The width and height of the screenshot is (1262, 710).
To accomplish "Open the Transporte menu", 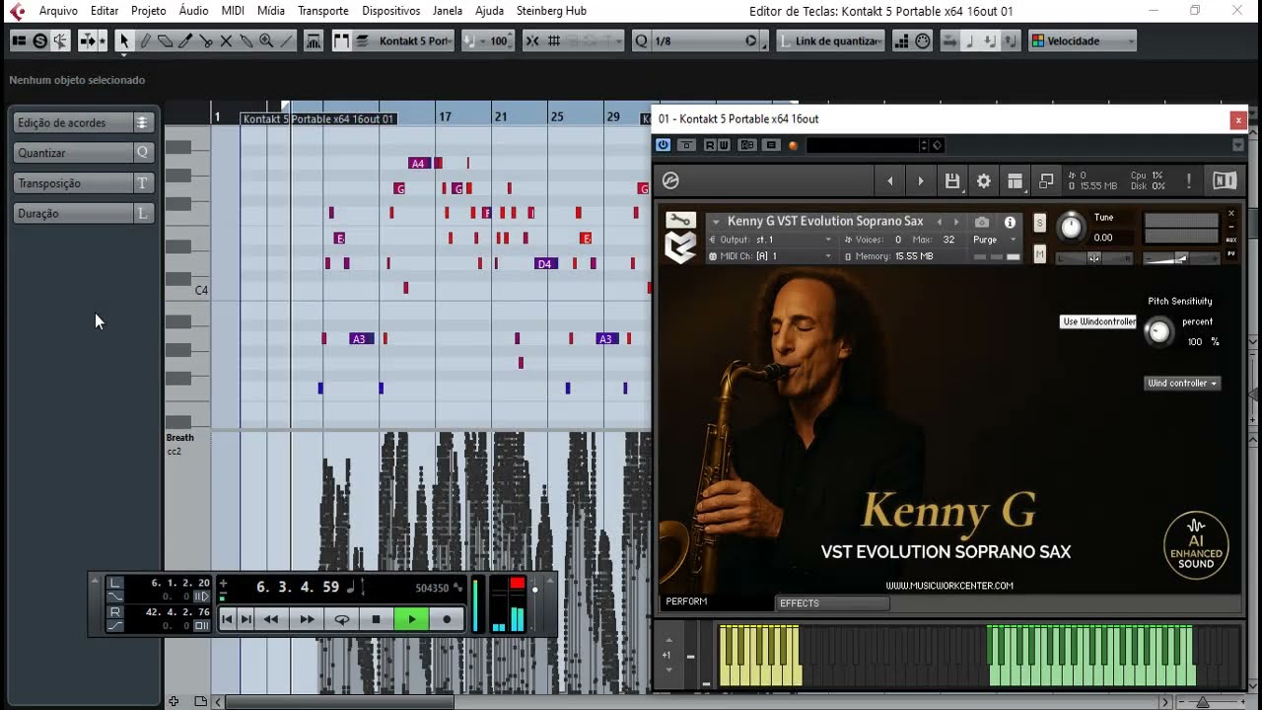I will [323, 11].
